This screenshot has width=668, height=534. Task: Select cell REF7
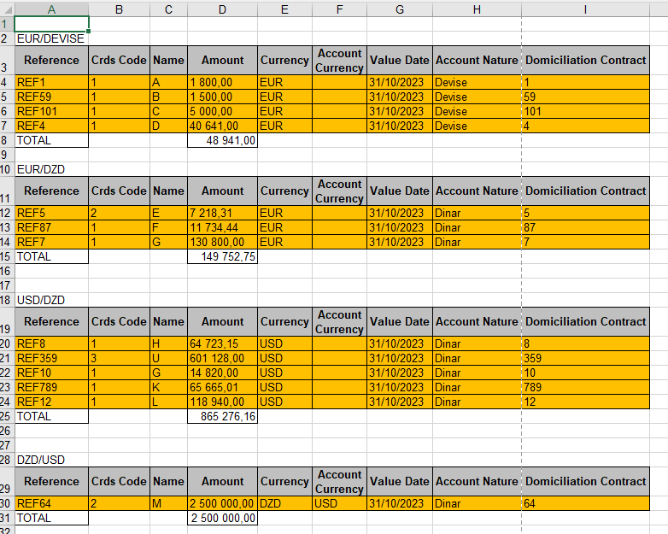[51, 242]
